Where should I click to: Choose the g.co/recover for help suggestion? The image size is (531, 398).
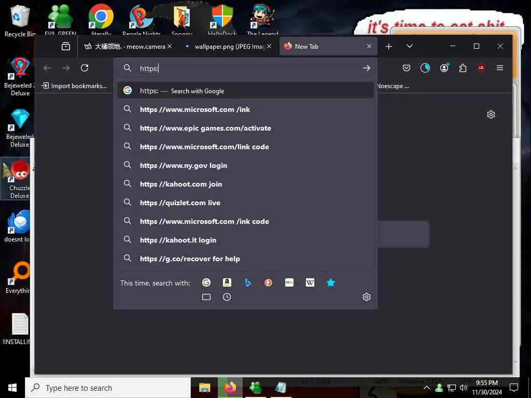pos(245,258)
